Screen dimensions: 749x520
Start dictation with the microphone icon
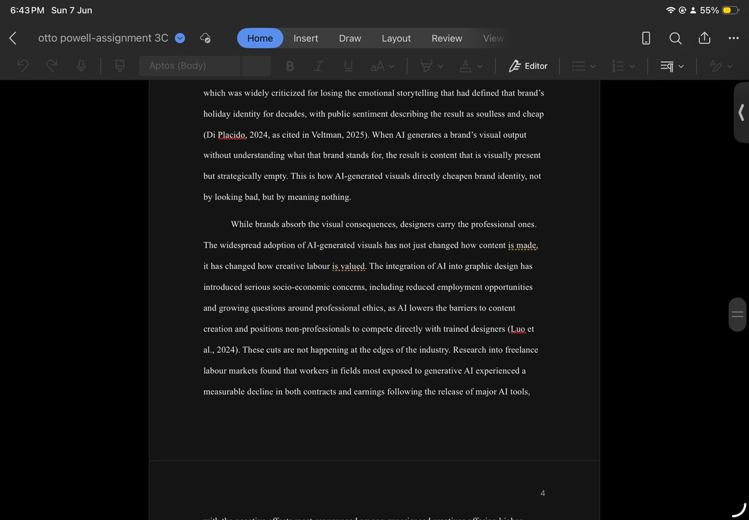81,65
